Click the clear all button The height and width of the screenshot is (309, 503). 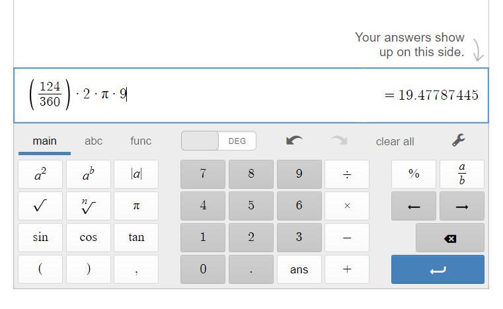click(x=395, y=141)
